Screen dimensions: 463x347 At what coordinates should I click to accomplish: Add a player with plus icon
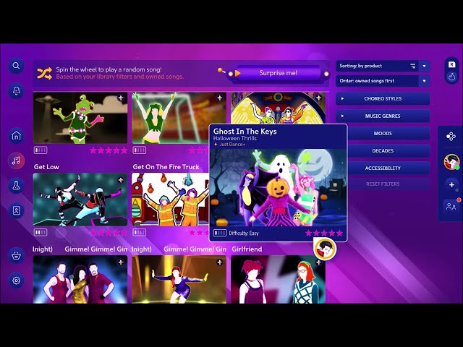click(x=451, y=185)
